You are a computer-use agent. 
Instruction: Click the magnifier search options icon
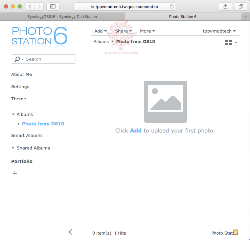pos(19,59)
